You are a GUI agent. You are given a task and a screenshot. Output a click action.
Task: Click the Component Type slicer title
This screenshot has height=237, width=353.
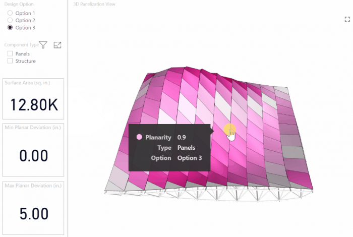click(21, 45)
